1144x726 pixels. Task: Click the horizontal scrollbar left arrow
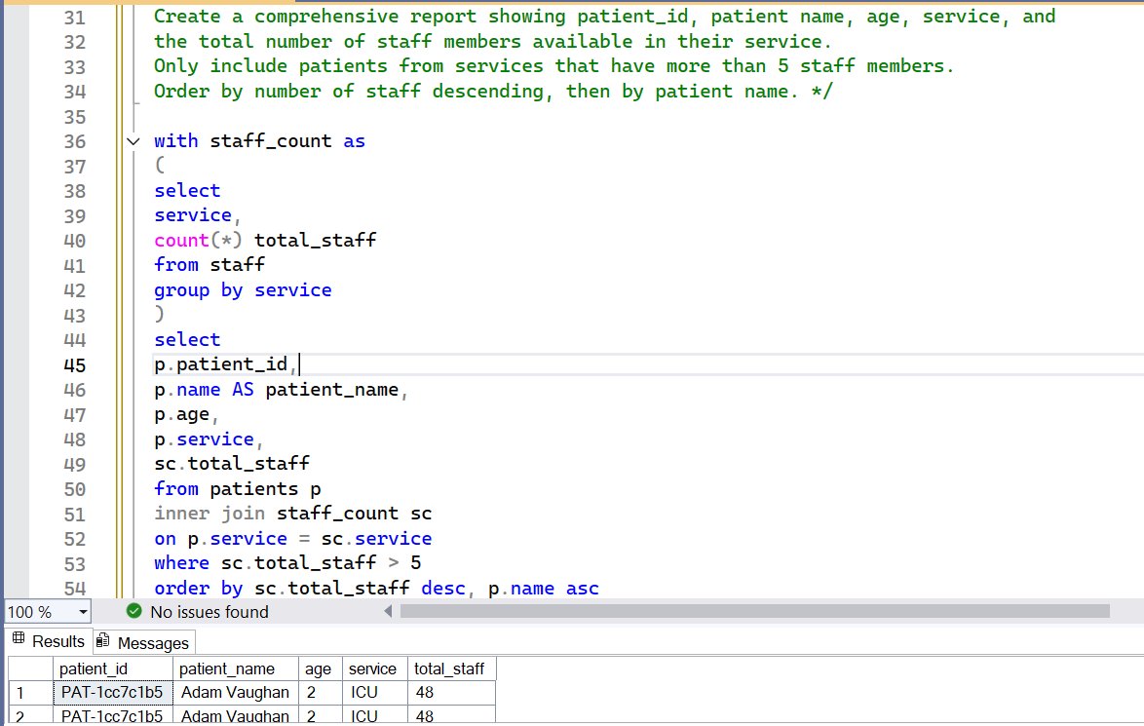point(388,611)
